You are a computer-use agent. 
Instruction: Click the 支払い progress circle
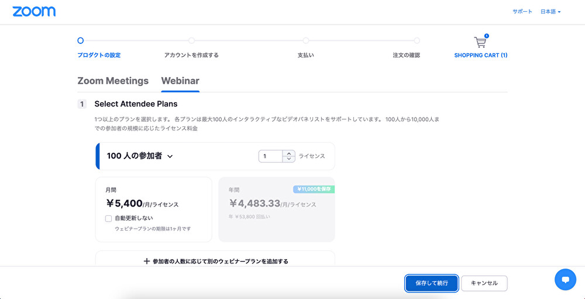[x=306, y=40]
